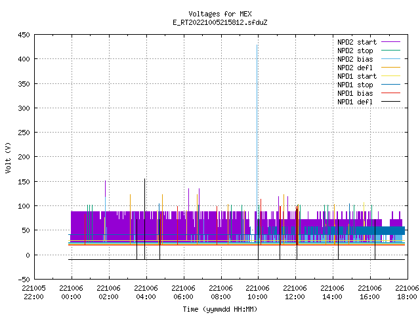
Task: Click the '221006 02:00' time axis label
Action: coord(108,293)
